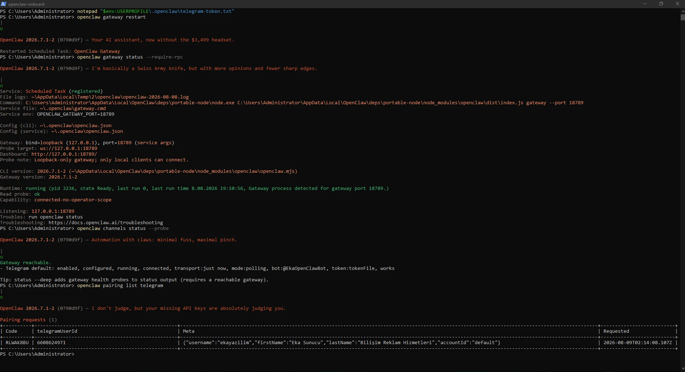The image size is (685, 372).
Task: Click the scrollbar down arrow
Action: coord(682,369)
